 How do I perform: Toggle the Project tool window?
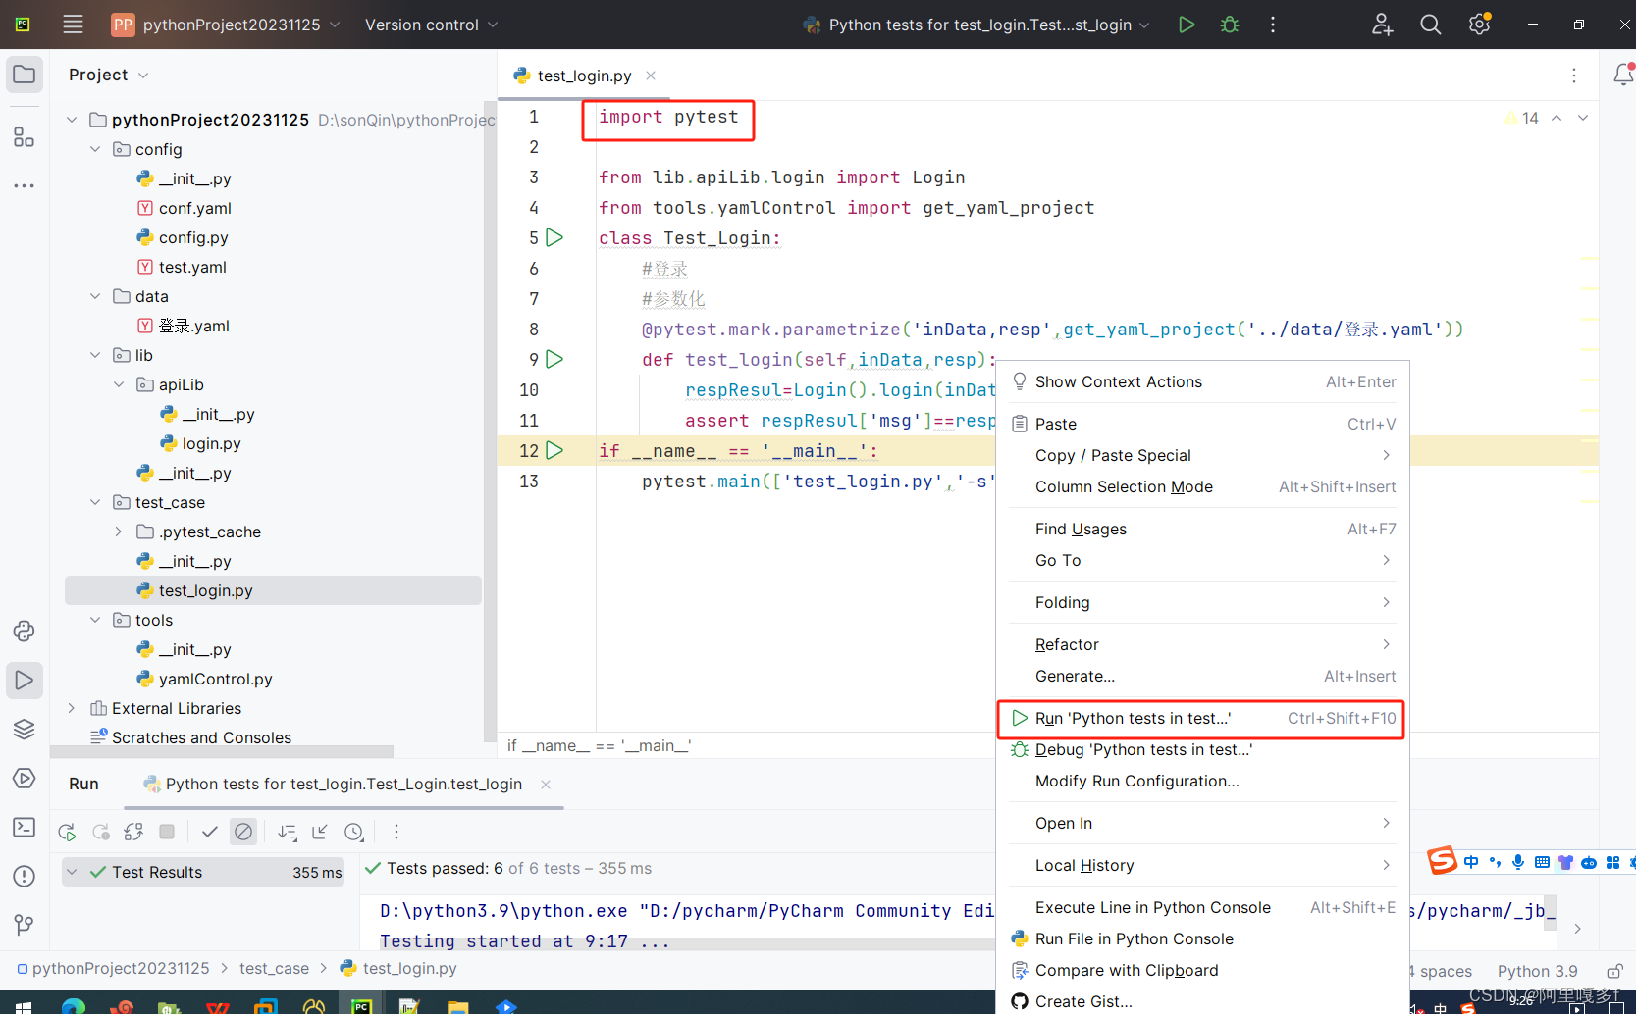25,75
